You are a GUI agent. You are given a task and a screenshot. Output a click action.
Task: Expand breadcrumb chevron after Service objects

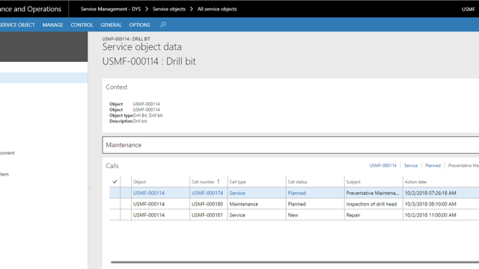192,9
